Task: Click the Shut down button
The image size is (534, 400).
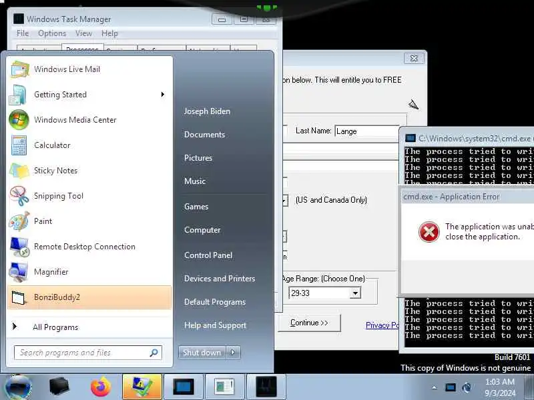Action: (x=202, y=353)
